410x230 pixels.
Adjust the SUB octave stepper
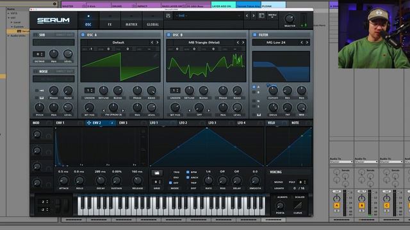coord(38,54)
